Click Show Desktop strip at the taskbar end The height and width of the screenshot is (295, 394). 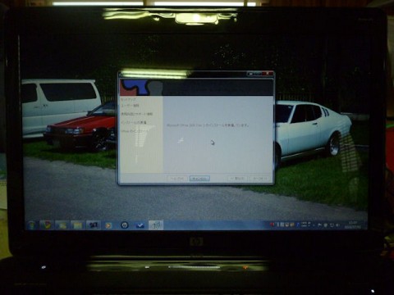coord(364,225)
